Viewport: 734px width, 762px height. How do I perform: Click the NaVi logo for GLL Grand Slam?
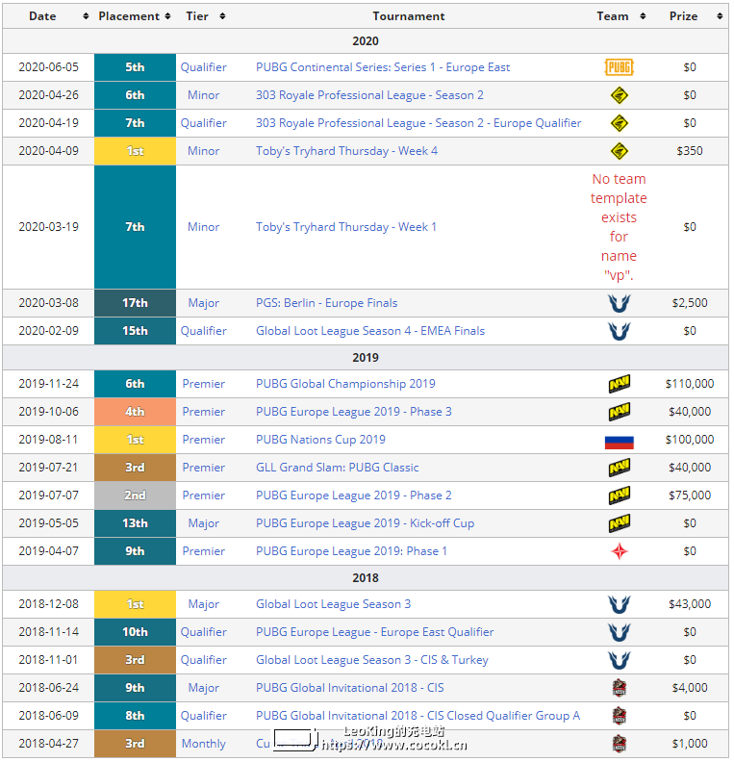(x=619, y=468)
